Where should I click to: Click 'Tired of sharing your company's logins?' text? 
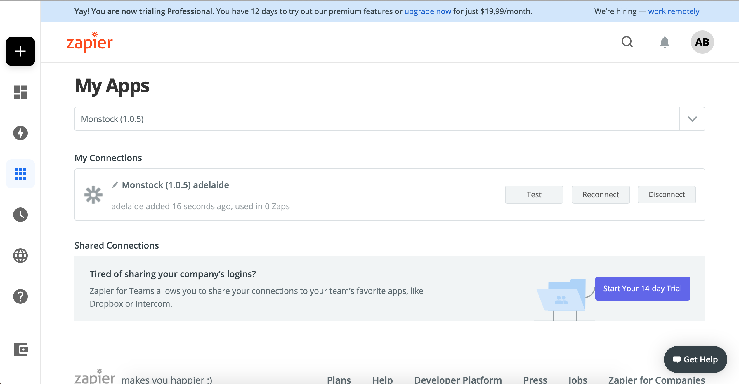click(x=173, y=274)
